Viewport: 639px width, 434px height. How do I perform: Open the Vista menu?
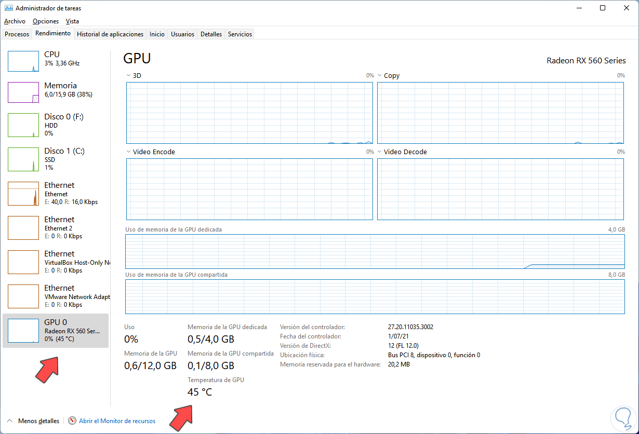[x=73, y=21]
